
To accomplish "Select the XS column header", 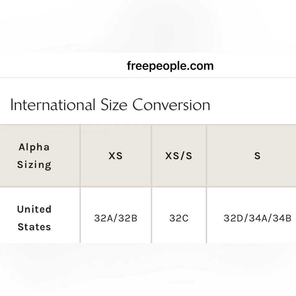I will (x=115, y=156).
